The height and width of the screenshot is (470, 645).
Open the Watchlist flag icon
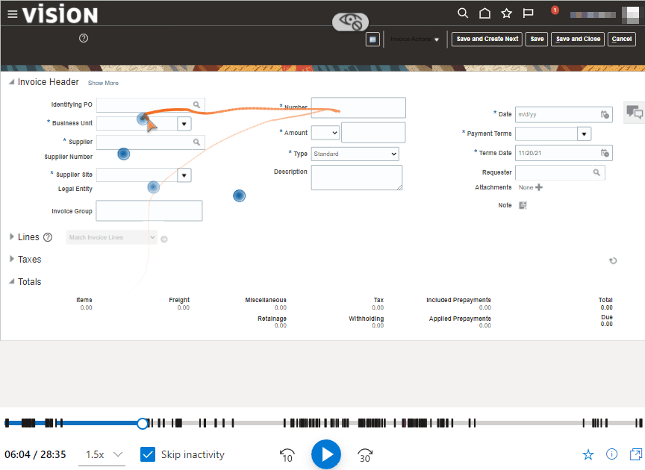[x=528, y=13]
